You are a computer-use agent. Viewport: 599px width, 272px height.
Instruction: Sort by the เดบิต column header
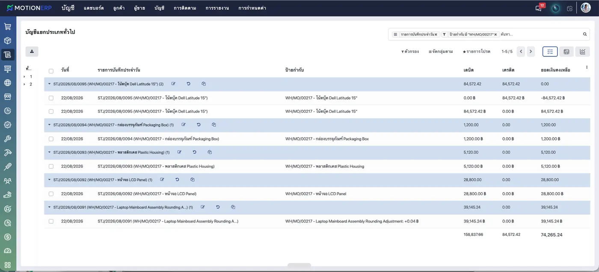tap(469, 70)
